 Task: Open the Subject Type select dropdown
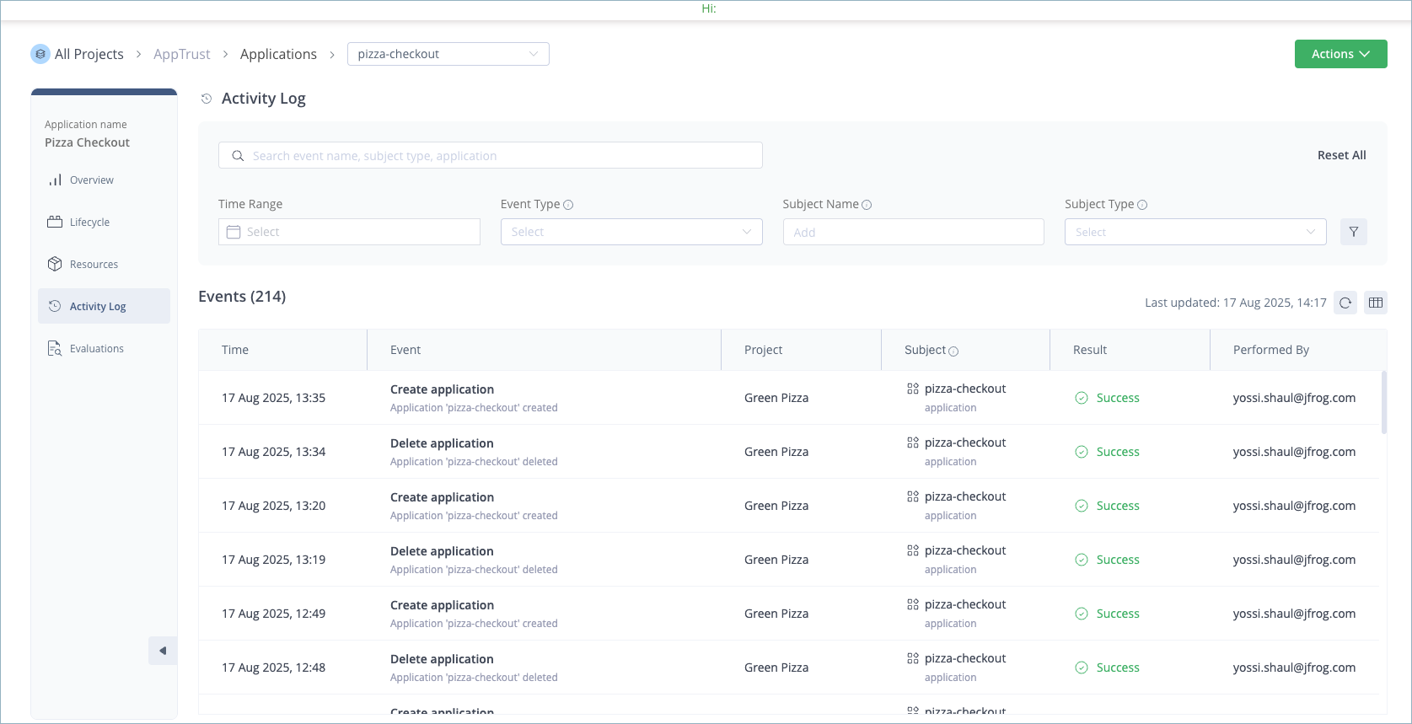(1195, 232)
